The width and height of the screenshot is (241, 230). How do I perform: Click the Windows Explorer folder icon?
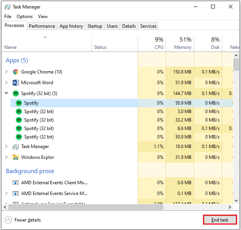[x=16, y=157]
